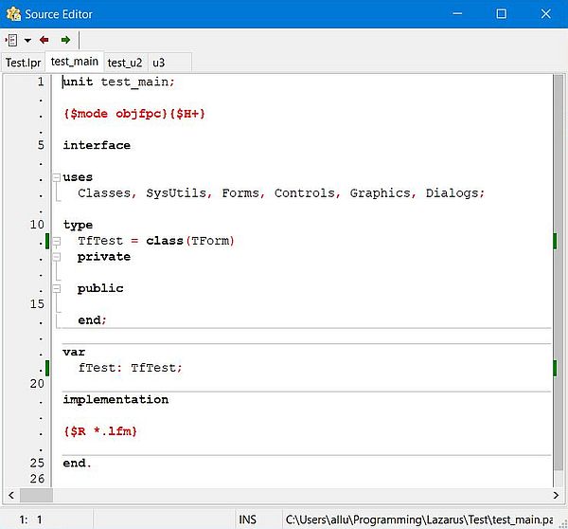Screen dimensions: 568x529
Task: Click the jump history list icon
Action: coord(11,40)
